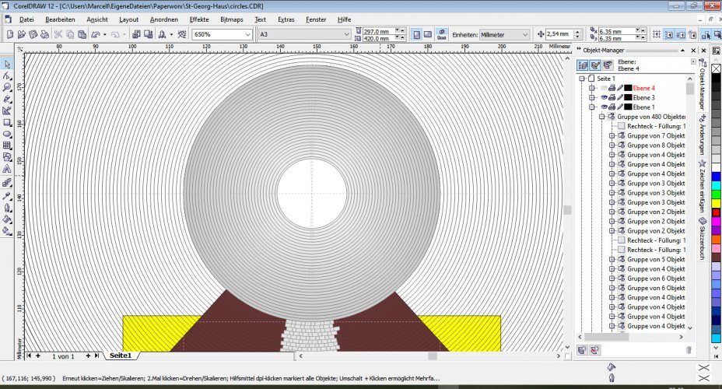Click the Open file icon
The image size is (722, 389).
[22, 34]
